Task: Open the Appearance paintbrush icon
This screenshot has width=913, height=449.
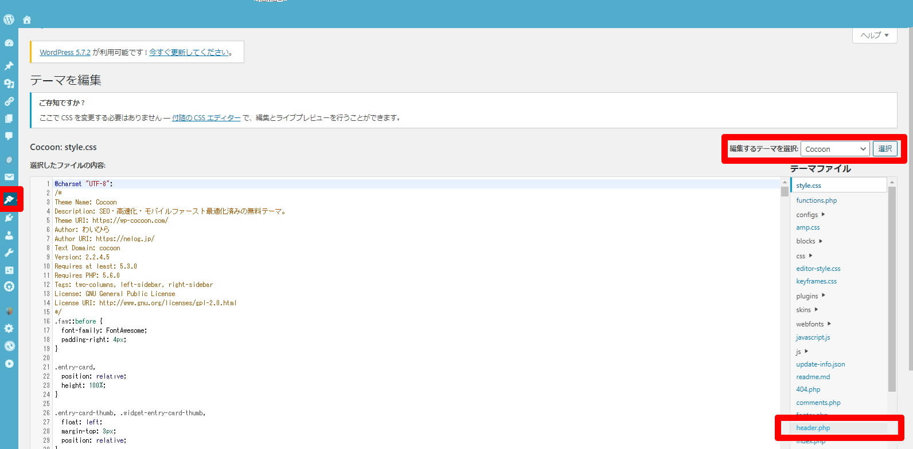Action: pyautogui.click(x=9, y=199)
